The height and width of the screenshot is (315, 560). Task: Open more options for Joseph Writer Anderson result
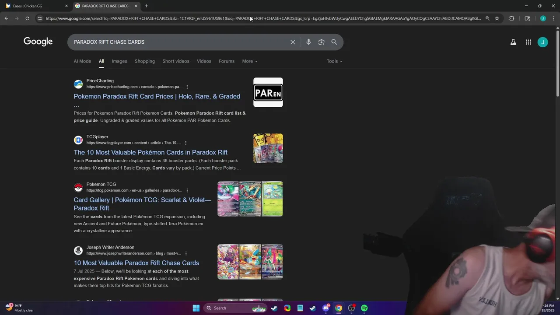(186, 253)
